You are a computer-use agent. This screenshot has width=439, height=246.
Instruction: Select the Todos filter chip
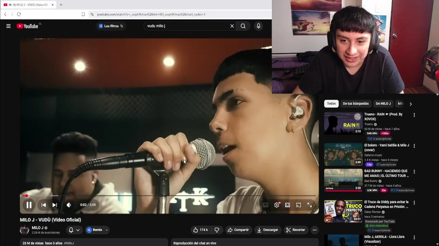pos(331,104)
